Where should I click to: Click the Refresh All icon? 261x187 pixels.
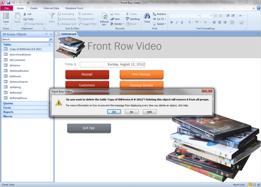(x=104, y=17)
